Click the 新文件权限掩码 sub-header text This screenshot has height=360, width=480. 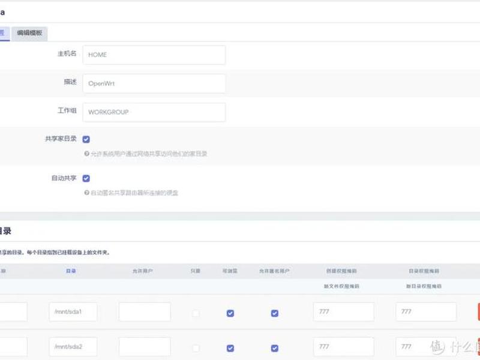[341, 286]
